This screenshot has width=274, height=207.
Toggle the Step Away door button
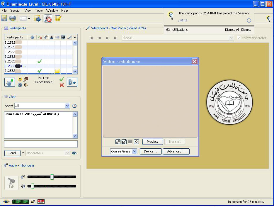point(72,82)
